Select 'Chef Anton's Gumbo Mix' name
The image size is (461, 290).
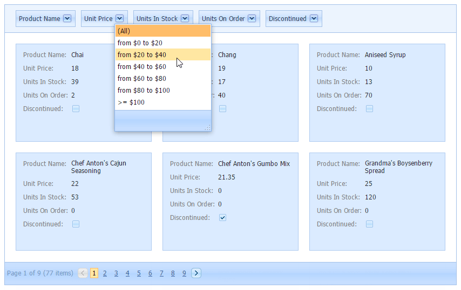[x=254, y=164]
